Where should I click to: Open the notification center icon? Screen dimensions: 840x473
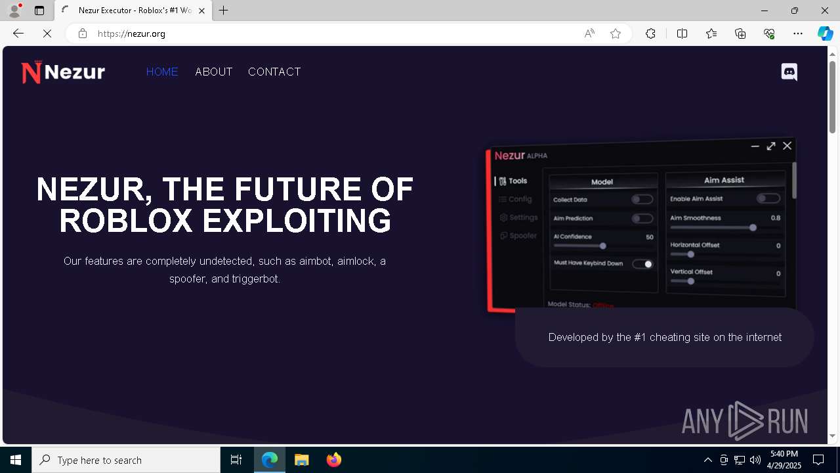pyautogui.click(x=818, y=460)
